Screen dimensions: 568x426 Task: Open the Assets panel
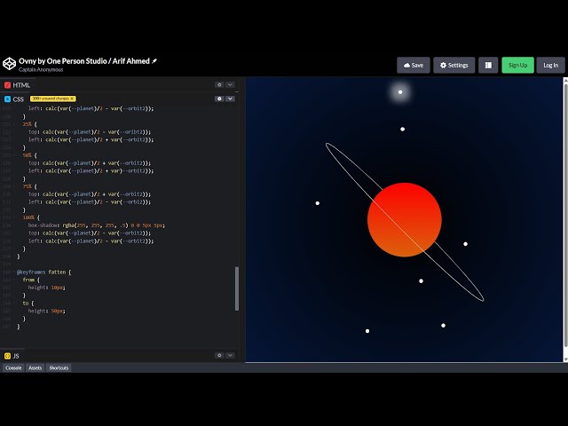coord(35,367)
